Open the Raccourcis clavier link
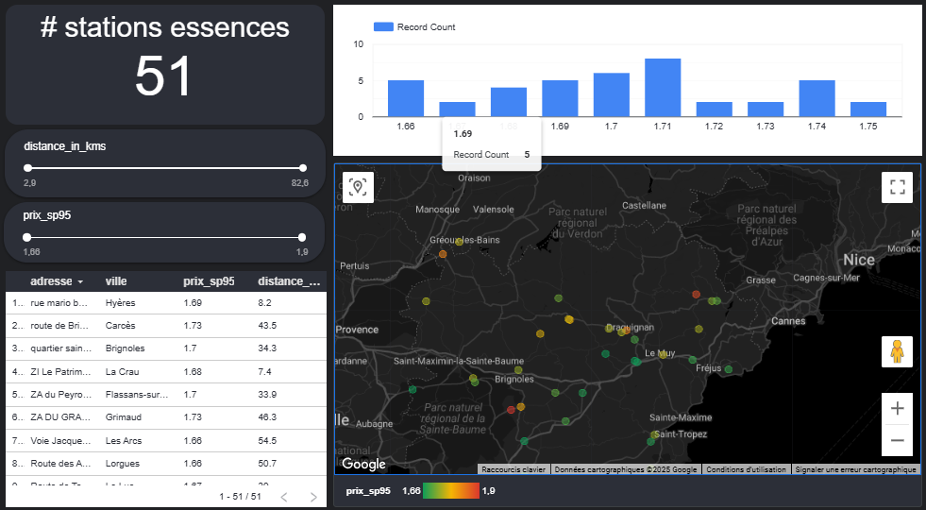Image resolution: width=926 pixels, height=510 pixels. [513, 469]
